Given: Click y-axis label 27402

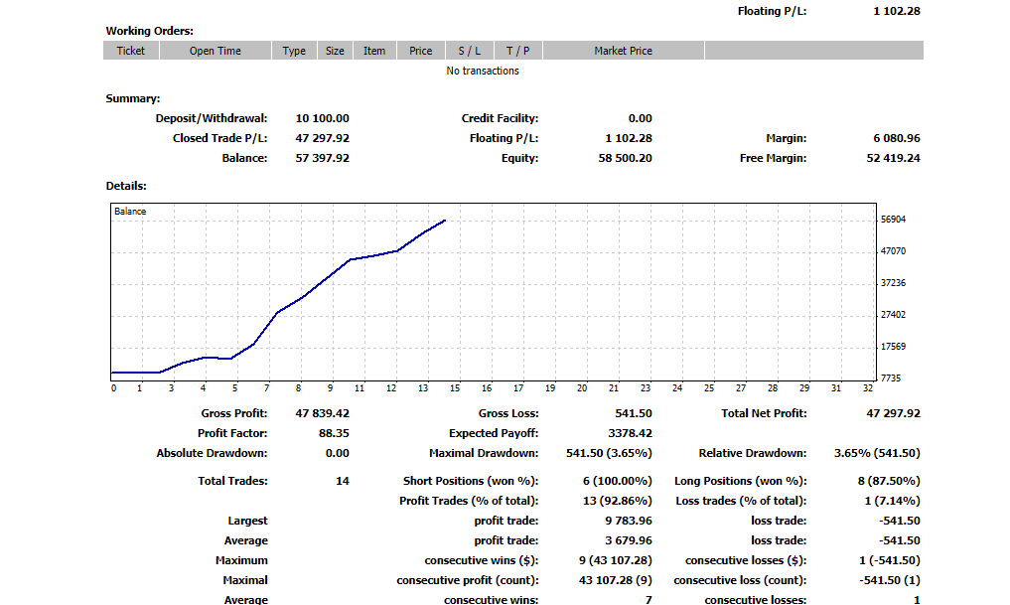Looking at the screenshot, I should 893,315.
